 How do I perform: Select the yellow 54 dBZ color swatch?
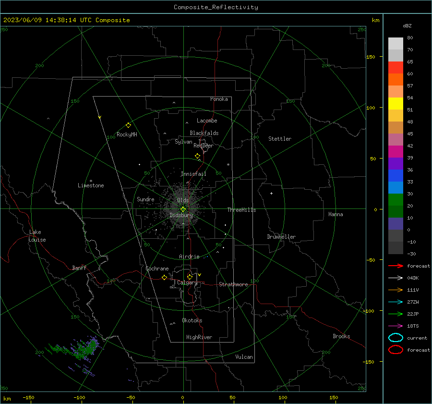point(396,104)
